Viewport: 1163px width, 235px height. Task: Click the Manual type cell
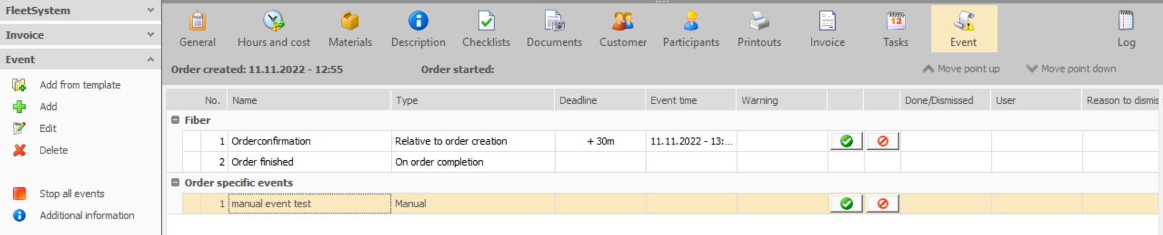click(x=473, y=204)
